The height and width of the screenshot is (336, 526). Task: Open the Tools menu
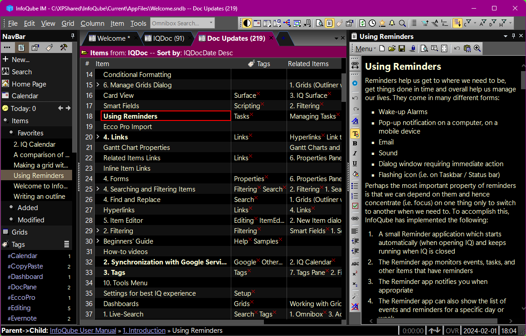coord(138,24)
